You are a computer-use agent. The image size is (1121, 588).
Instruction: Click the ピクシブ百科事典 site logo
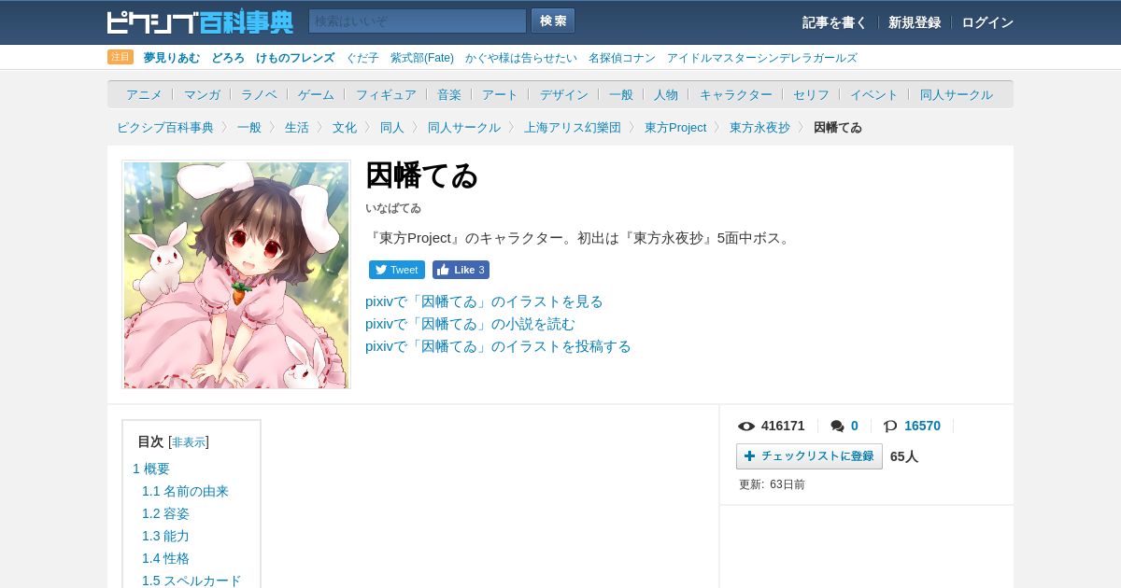[x=200, y=21]
